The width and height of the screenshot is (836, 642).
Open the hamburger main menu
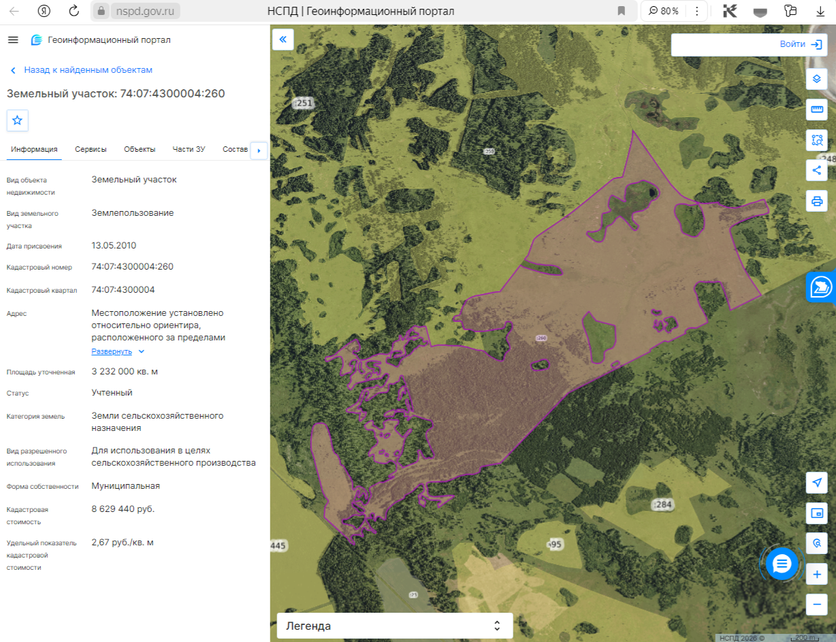pyautogui.click(x=13, y=40)
